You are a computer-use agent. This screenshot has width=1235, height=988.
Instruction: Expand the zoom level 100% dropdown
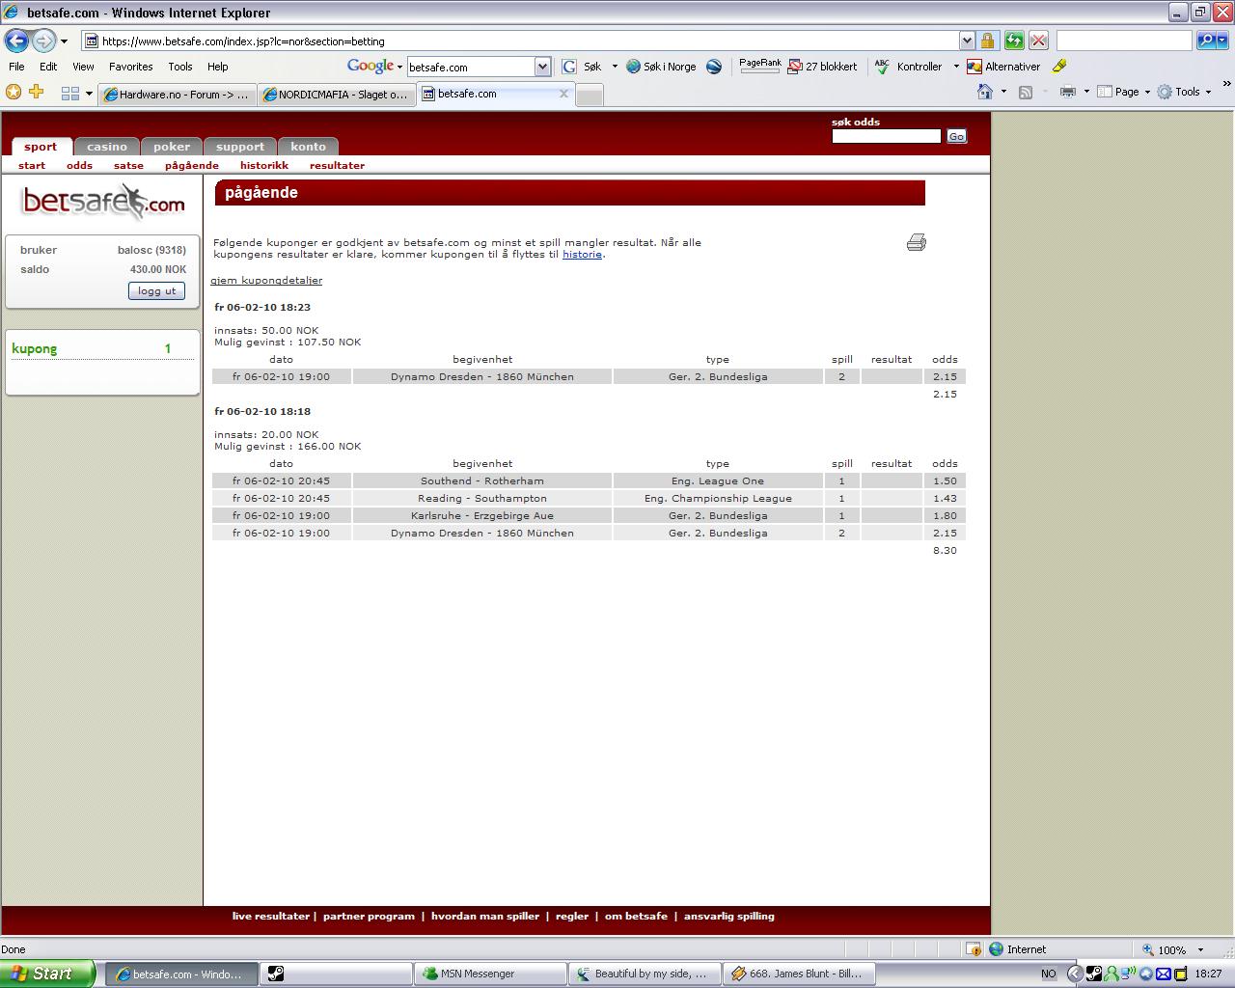pyautogui.click(x=1200, y=950)
